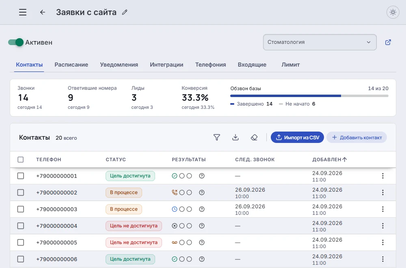Click the Не начато 6 legend
Viewport: 406px width, 268px height.
tap(297, 104)
